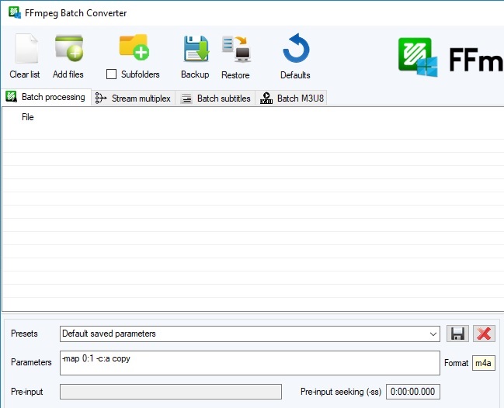Open the Stream multiplex tab
Screen dimensions: 504x408
click(133, 99)
